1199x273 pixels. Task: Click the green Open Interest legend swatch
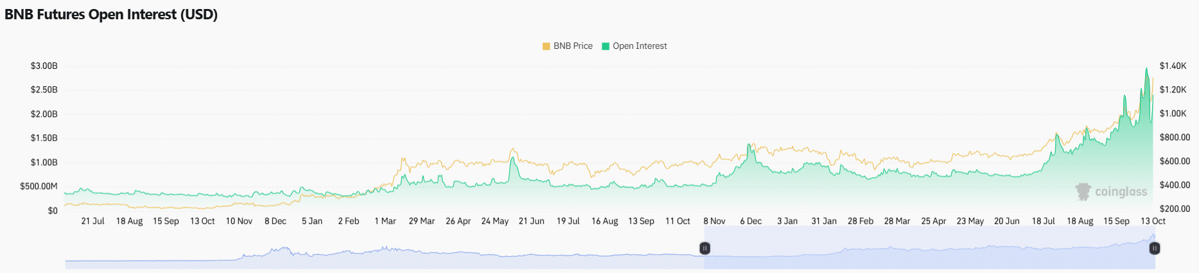(x=606, y=46)
